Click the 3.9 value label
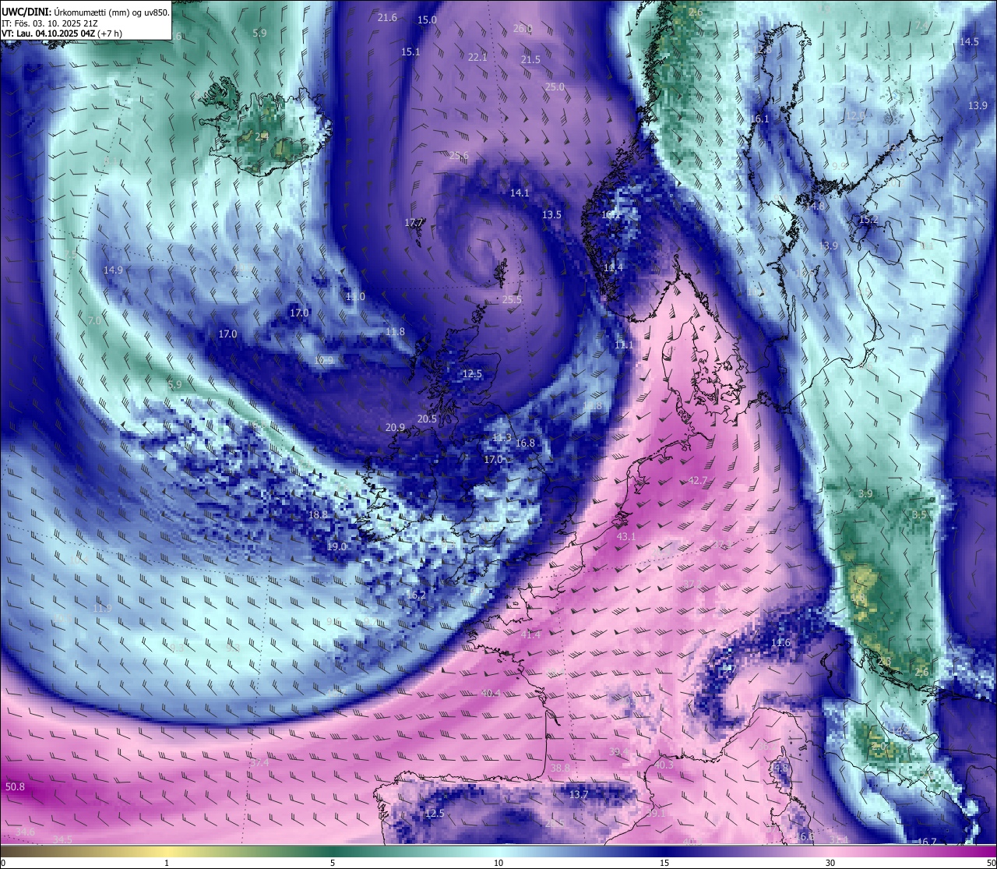The height and width of the screenshot is (869, 997). point(865,494)
